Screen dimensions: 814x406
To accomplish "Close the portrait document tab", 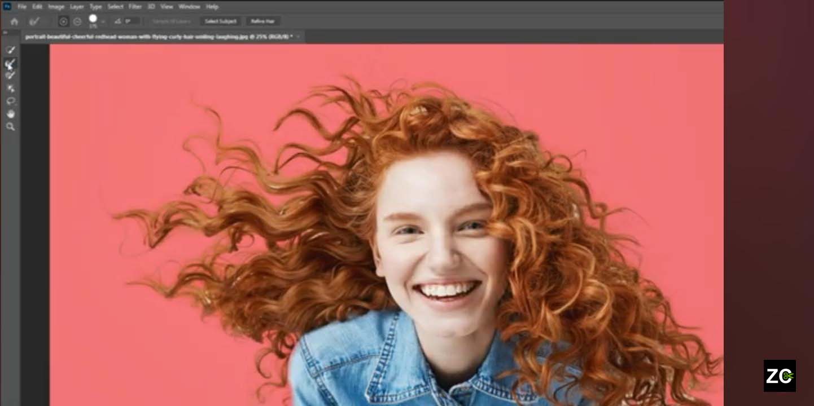I will 298,37.
